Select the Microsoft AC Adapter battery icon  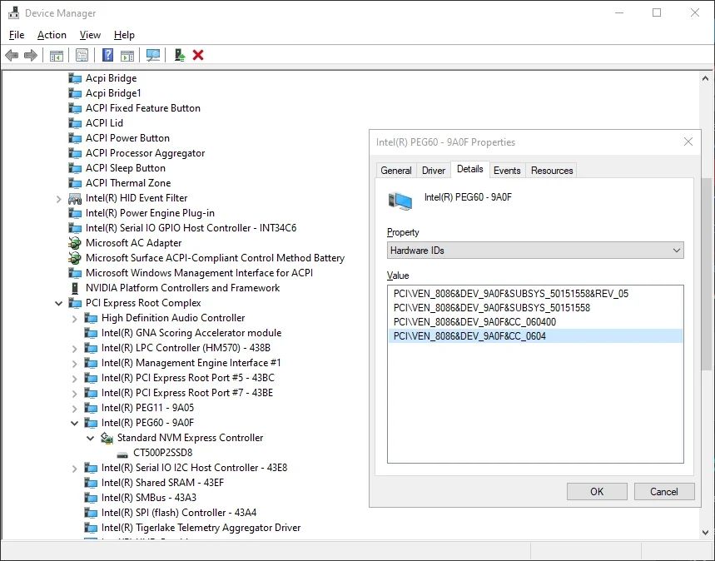point(75,243)
